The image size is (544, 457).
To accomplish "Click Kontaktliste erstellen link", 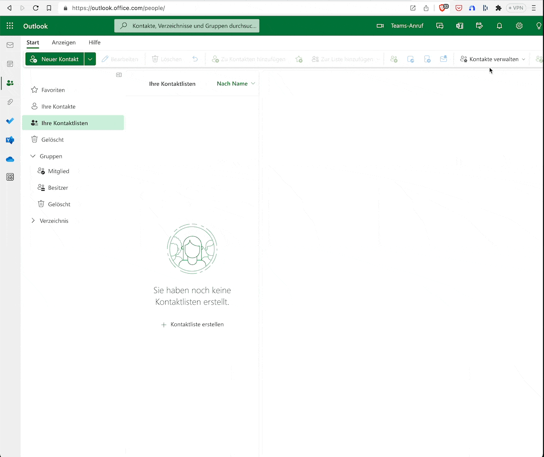I will 192,325.
